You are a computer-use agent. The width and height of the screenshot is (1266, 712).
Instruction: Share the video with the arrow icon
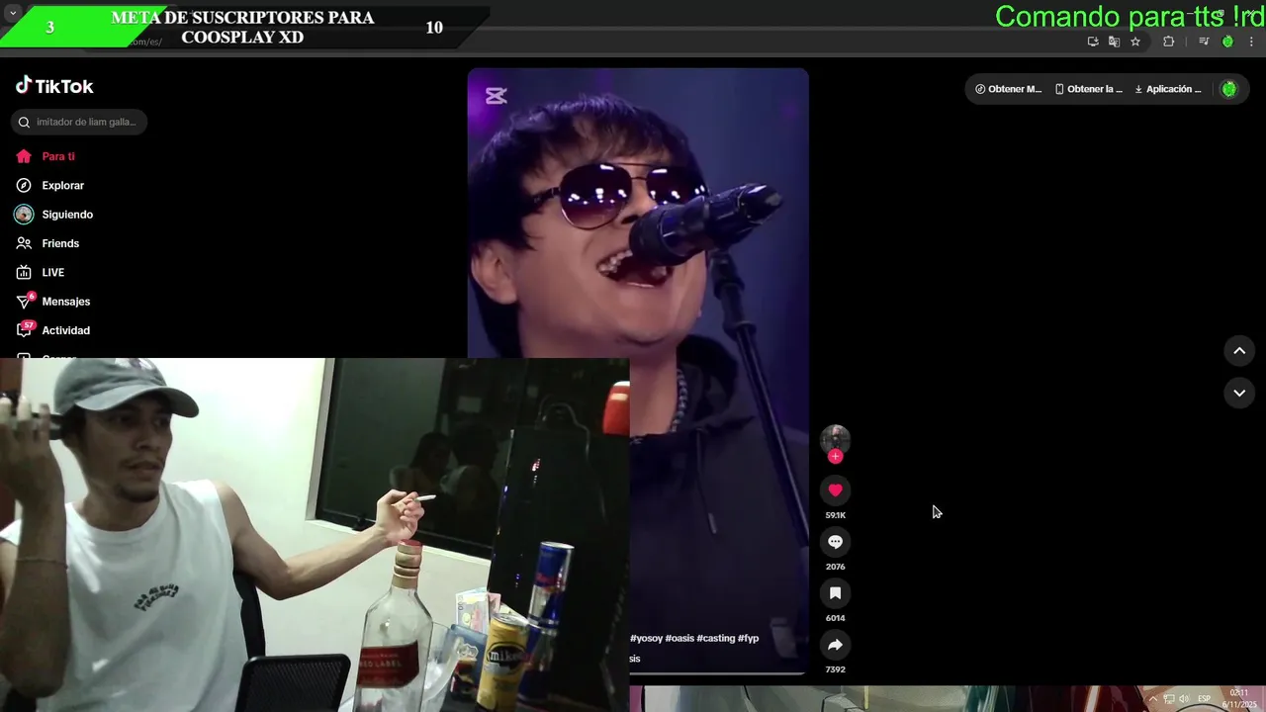(835, 645)
